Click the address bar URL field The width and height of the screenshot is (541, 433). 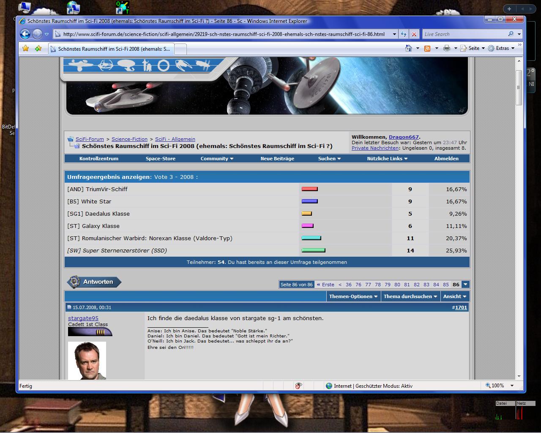click(x=224, y=34)
